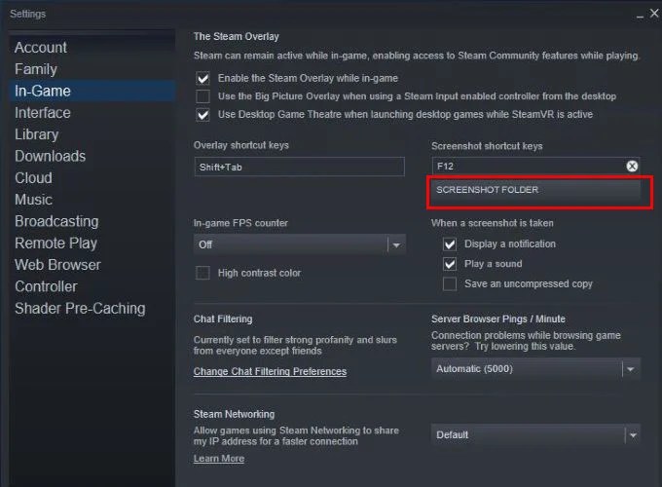Enable High contrast color checkbox

(202, 273)
